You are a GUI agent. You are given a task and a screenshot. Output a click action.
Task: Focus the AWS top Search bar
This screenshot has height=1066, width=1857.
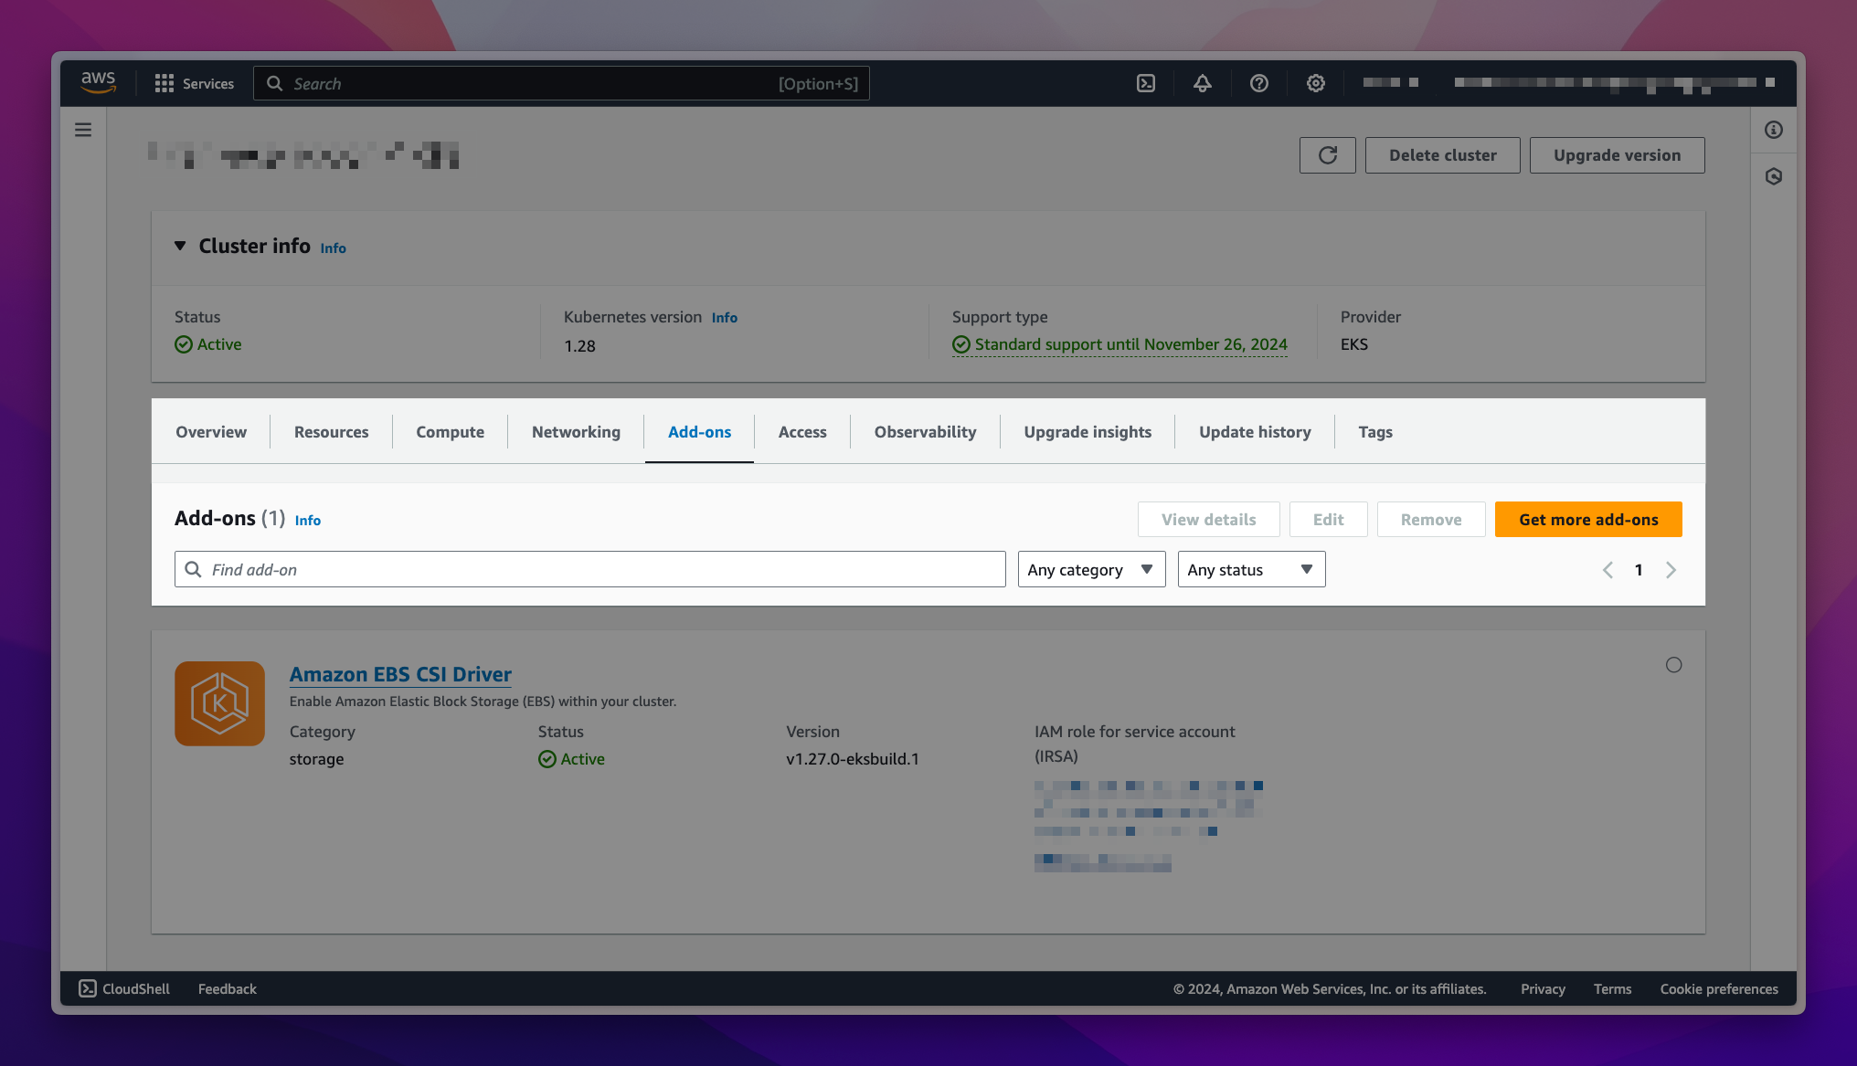561,83
